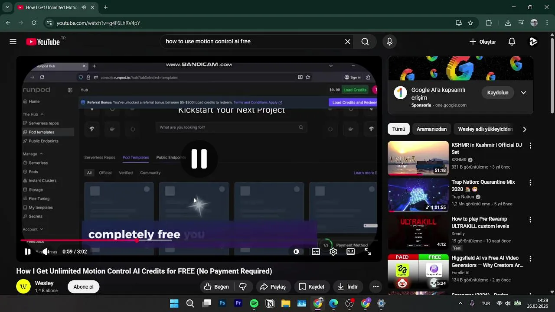This screenshot has width=555, height=312.
Task: Open the notifications bell
Action: click(x=512, y=42)
